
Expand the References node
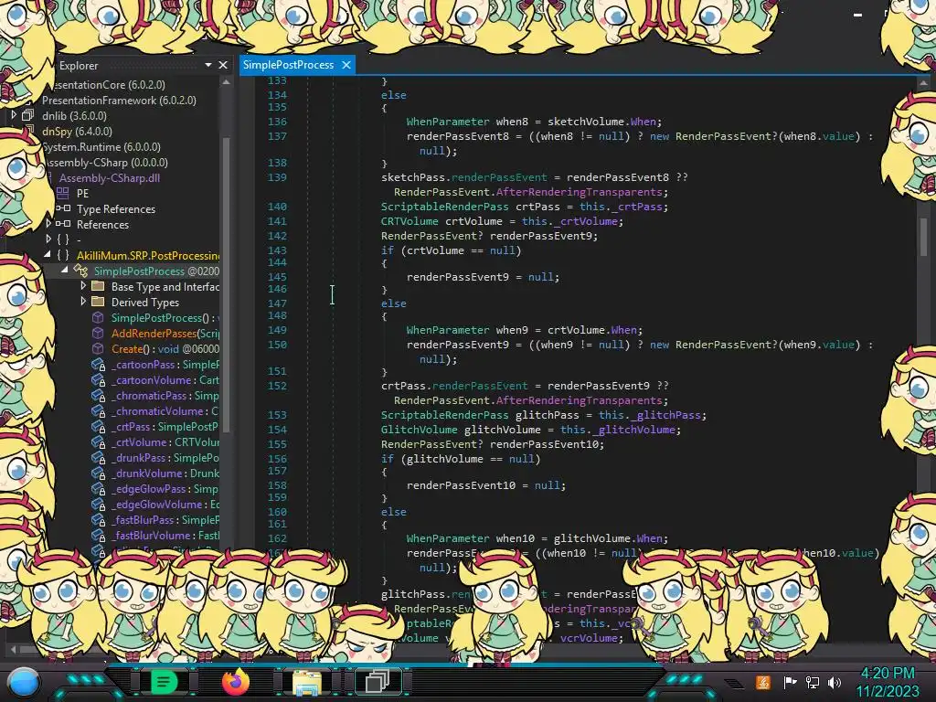pos(48,224)
